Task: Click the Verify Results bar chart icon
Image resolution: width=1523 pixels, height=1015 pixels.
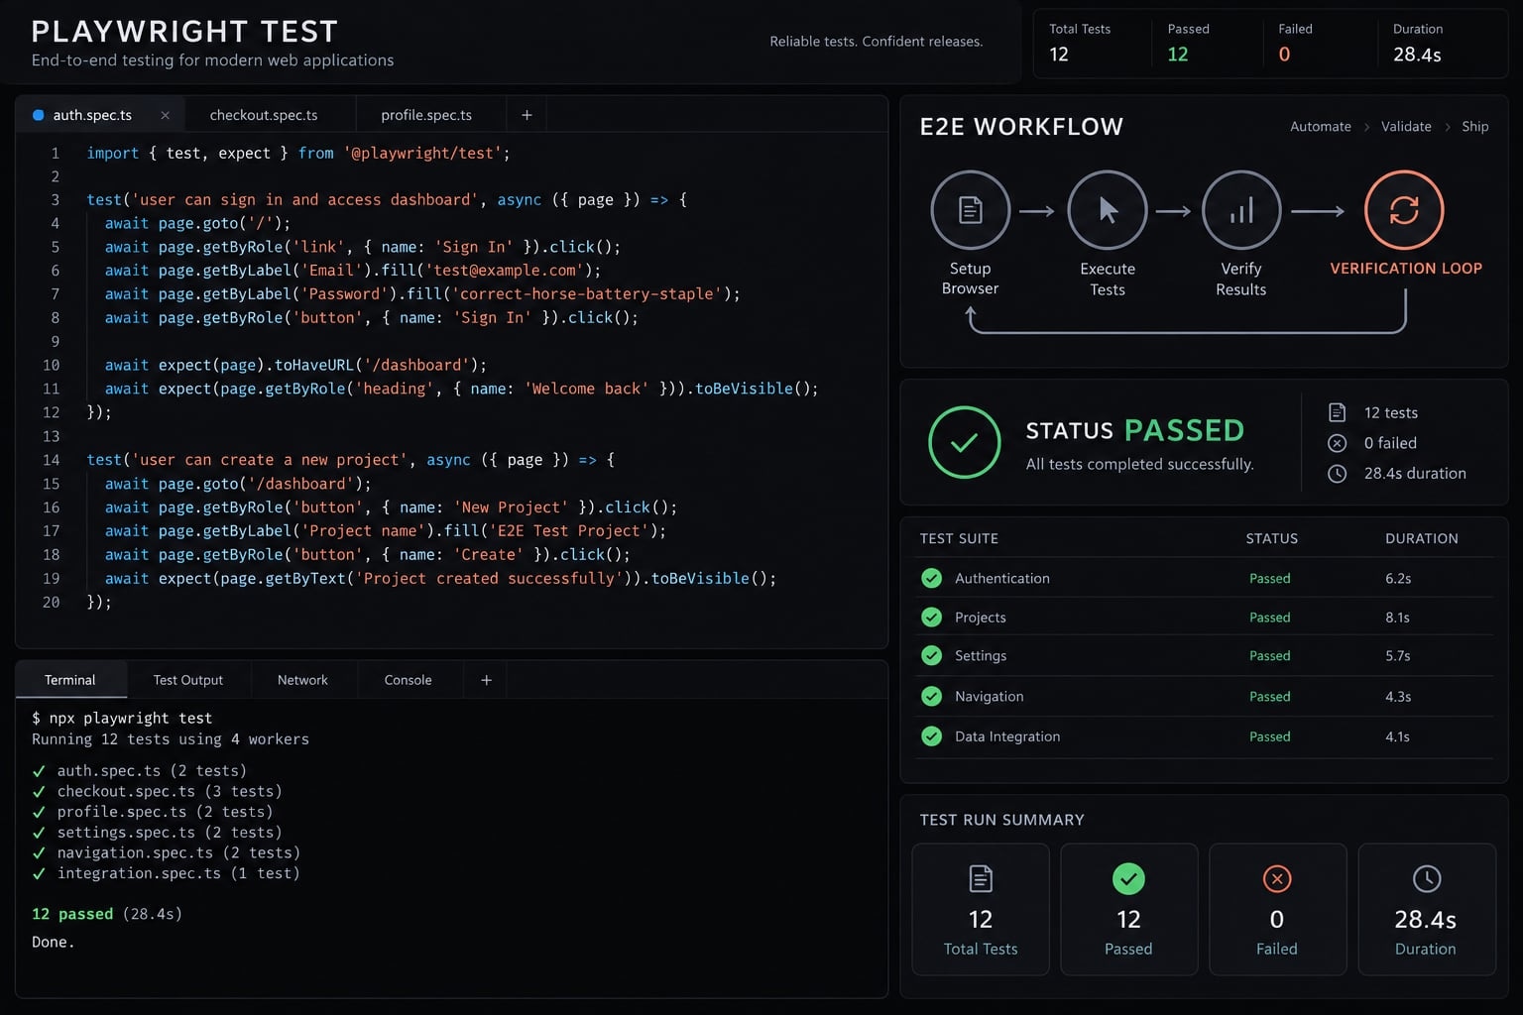Action: tap(1241, 210)
